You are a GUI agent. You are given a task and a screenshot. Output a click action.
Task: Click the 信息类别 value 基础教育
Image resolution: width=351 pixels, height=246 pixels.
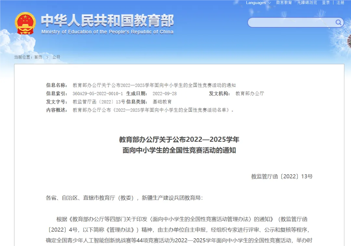[162, 102]
